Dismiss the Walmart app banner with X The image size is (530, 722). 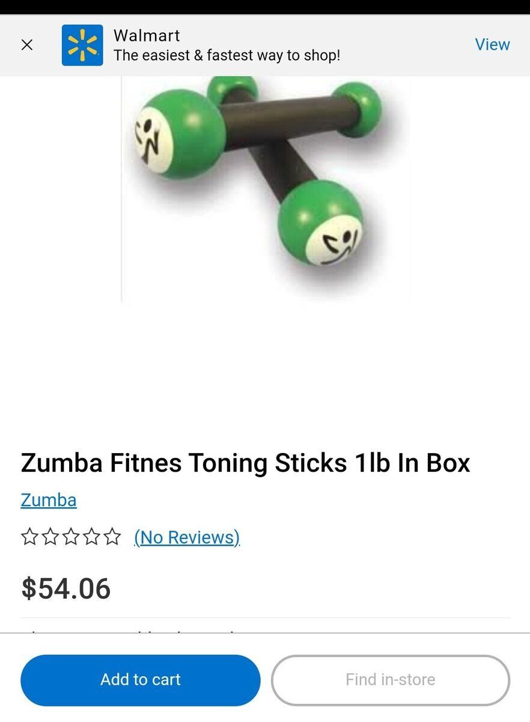tap(27, 45)
